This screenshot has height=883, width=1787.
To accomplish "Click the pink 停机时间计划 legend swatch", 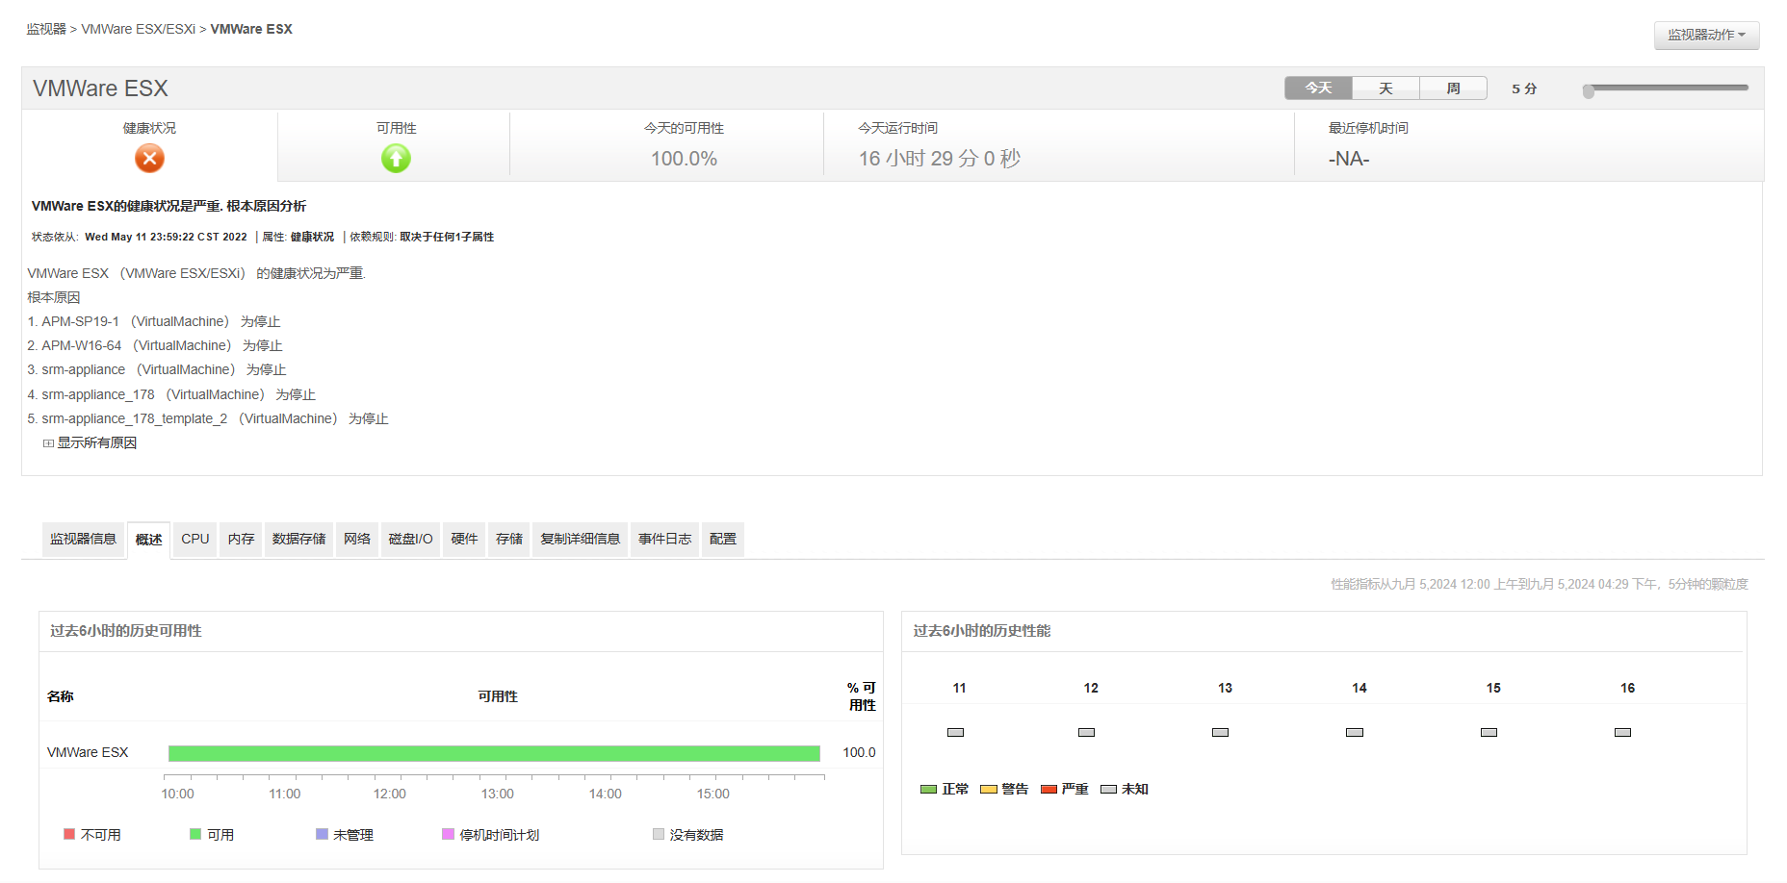I will tap(448, 834).
